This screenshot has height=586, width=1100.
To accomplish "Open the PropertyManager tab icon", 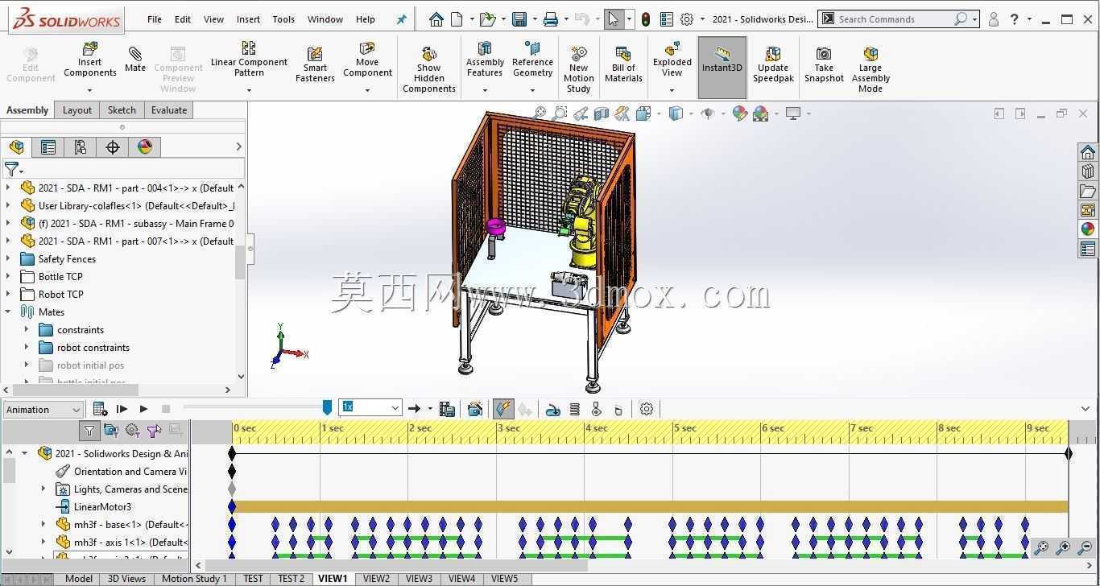I will pos(48,146).
